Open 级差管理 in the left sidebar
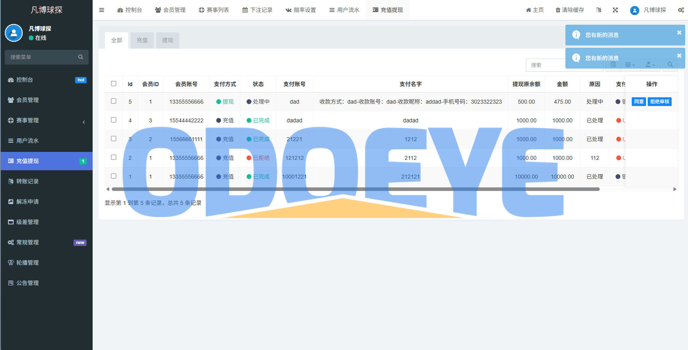688x350 pixels. pyautogui.click(x=47, y=222)
